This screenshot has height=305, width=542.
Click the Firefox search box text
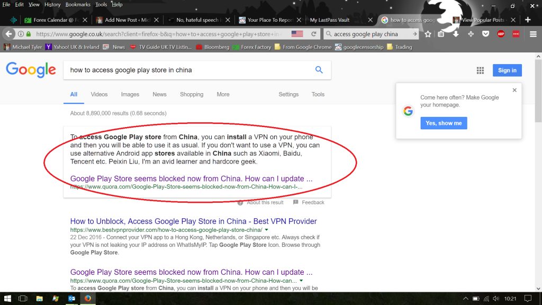click(x=366, y=34)
